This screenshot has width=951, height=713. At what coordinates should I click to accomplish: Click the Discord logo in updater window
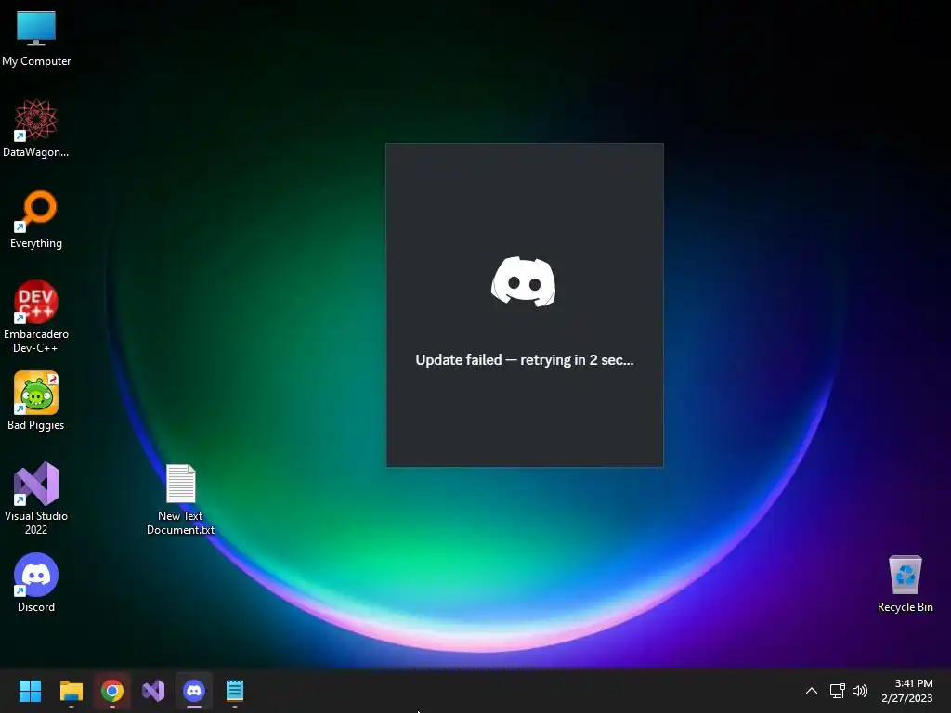tap(524, 282)
